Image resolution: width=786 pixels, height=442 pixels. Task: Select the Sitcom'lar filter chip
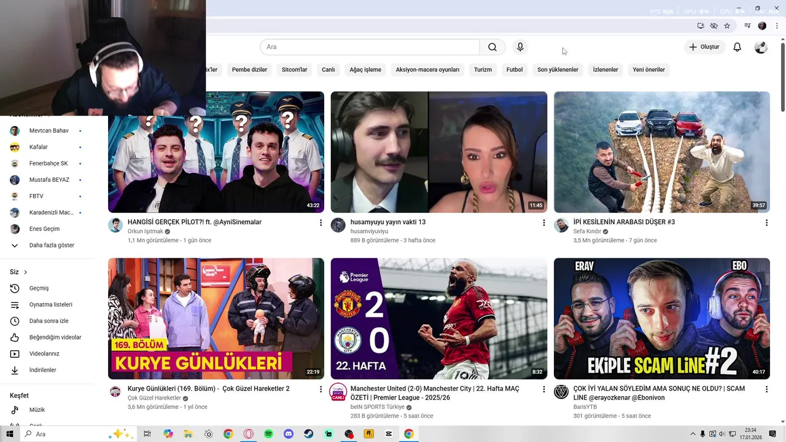coord(294,69)
